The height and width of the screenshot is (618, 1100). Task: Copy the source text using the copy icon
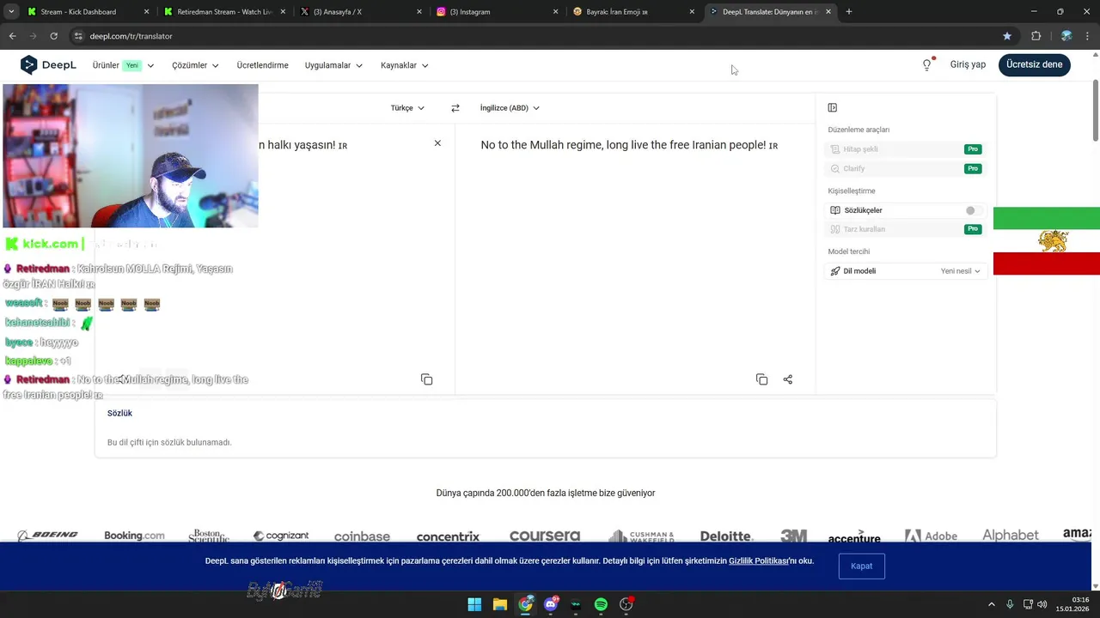pyautogui.click(x=427, y=379)
